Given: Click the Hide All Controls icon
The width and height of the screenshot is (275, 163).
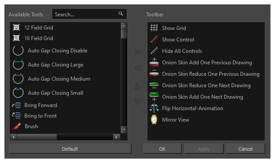Looking at the screenshot, I should 154,51.
